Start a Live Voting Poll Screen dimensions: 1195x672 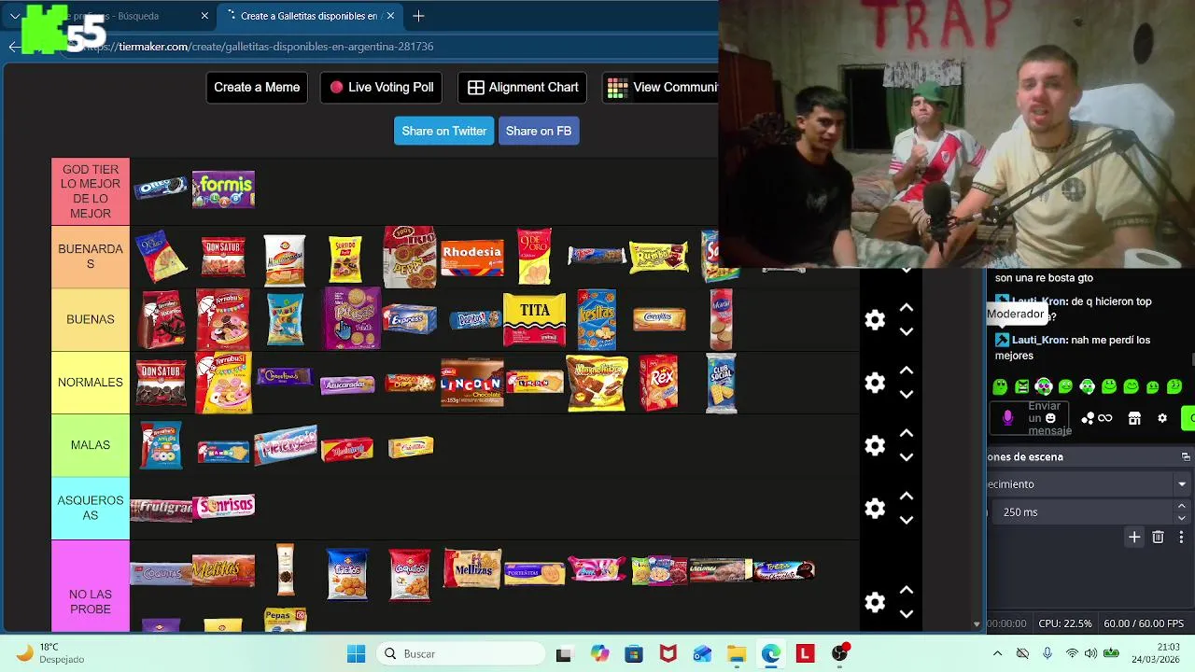382,87
